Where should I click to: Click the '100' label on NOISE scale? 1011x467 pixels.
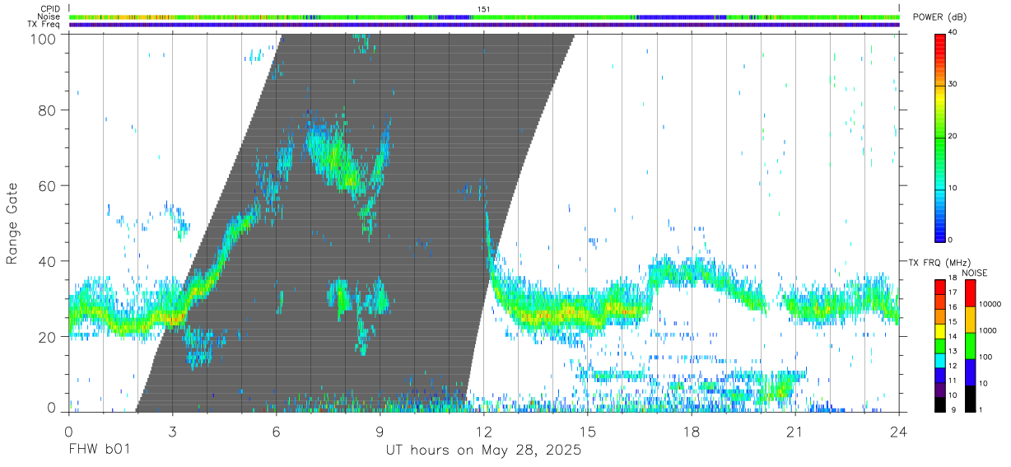[x=985, y=357]
